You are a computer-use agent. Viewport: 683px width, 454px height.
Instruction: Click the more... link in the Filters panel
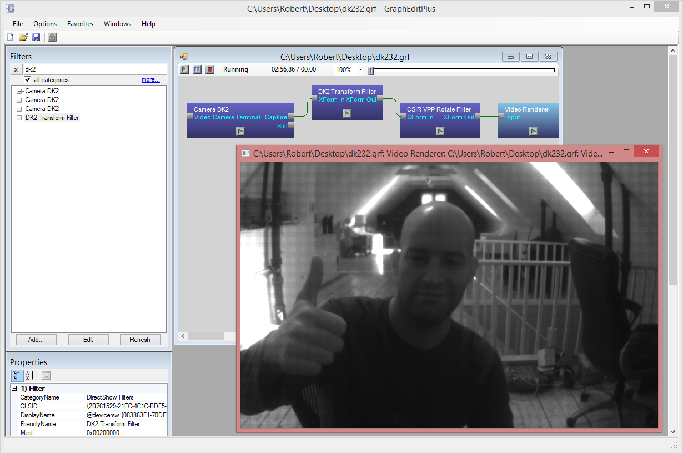[150, 80]
